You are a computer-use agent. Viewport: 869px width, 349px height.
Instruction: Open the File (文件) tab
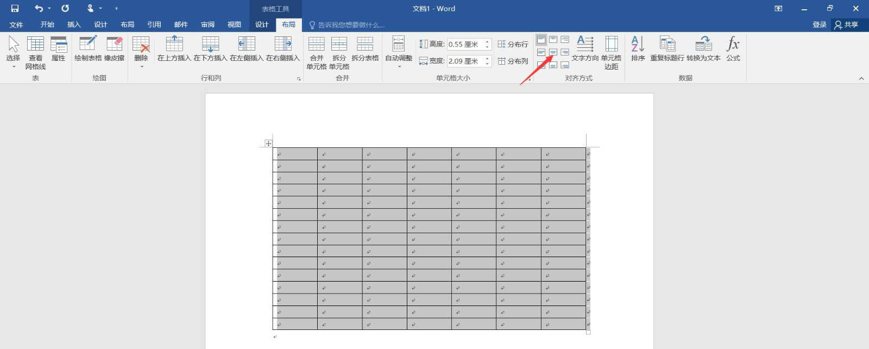[x=16, y=24]
